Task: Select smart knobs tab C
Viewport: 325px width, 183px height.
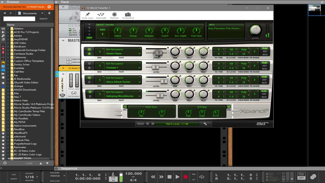Action: pyautogui.click(x=89, y=31)
